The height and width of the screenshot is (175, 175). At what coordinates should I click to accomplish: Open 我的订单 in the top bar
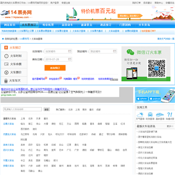(x=137, y=3)
